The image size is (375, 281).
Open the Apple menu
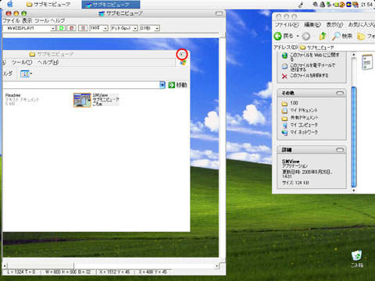click(10, 4)
